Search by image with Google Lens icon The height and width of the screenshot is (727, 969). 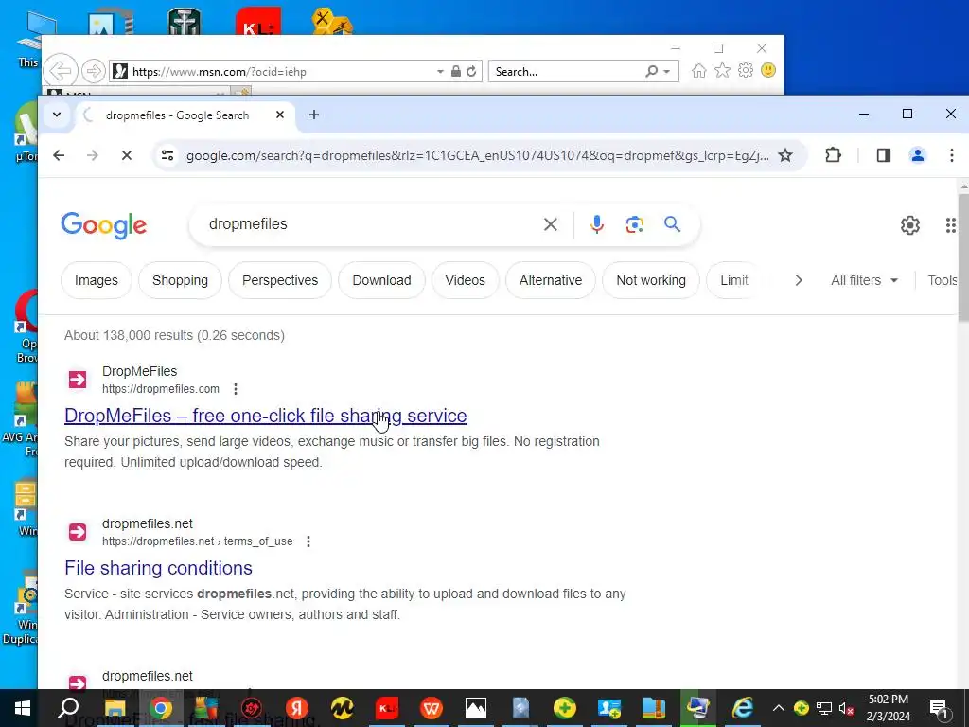(635, 224)
